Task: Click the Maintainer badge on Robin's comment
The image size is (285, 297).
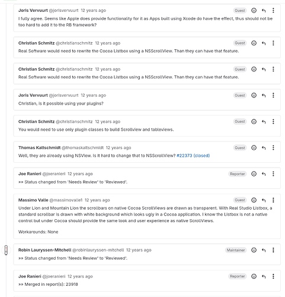Action: (x=236, y=250)
